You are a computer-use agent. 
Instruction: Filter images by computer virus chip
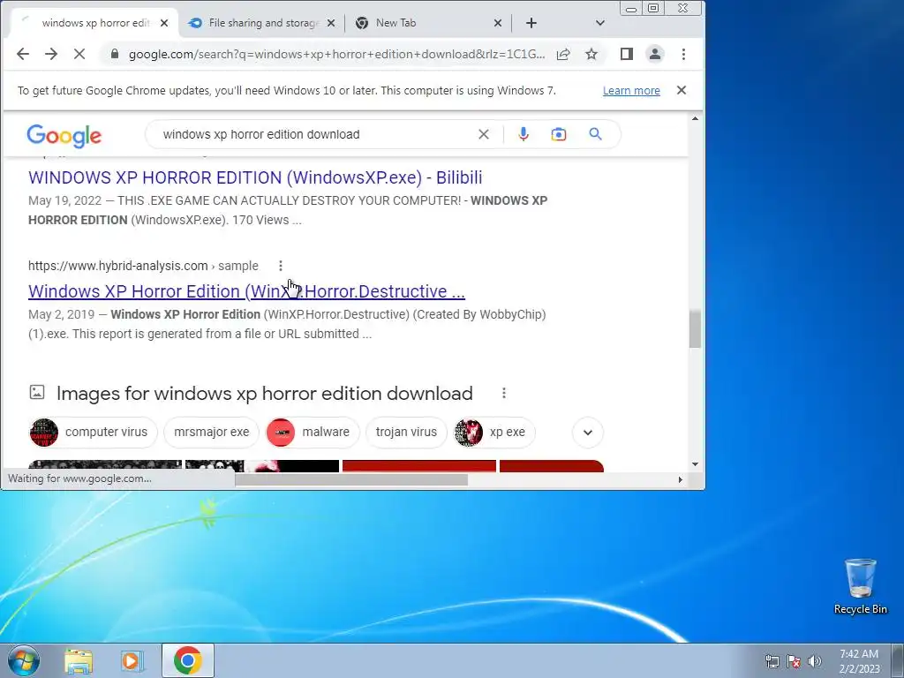tap(93, 433)
